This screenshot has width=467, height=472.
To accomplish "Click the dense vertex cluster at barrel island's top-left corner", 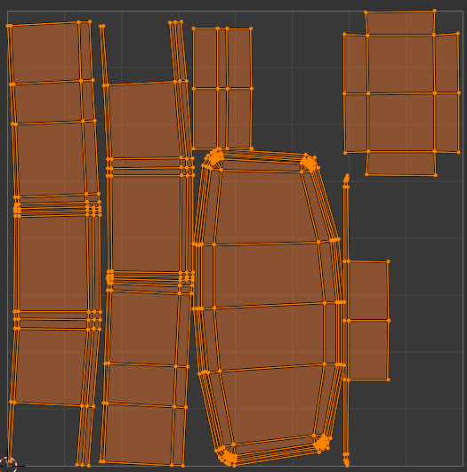I will (215, 157).
